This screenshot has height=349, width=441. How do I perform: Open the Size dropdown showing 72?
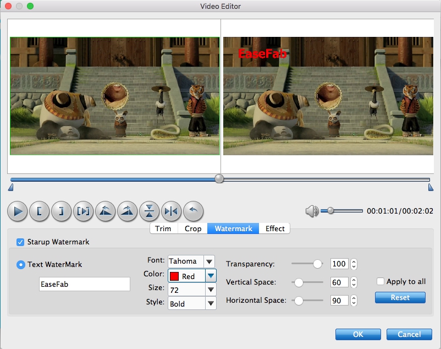[x=192, y=290]
